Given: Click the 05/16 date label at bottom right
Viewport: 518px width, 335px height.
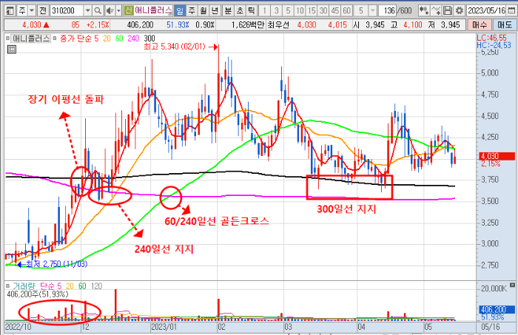Looking at the screenshot, I should click(x=491, y=327).
